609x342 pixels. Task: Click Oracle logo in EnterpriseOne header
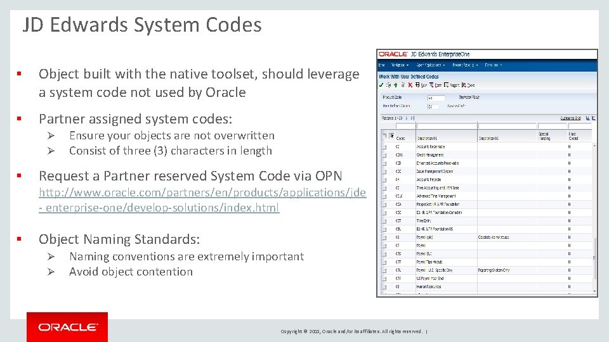393,54
